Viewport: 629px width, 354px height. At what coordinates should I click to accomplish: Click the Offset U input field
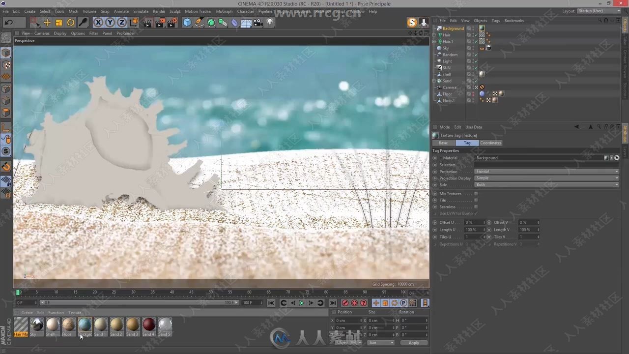(x=474, y=222)
